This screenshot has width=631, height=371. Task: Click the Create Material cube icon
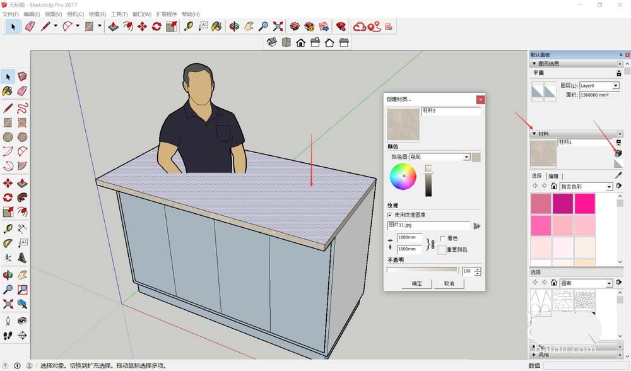coord(618,153)
